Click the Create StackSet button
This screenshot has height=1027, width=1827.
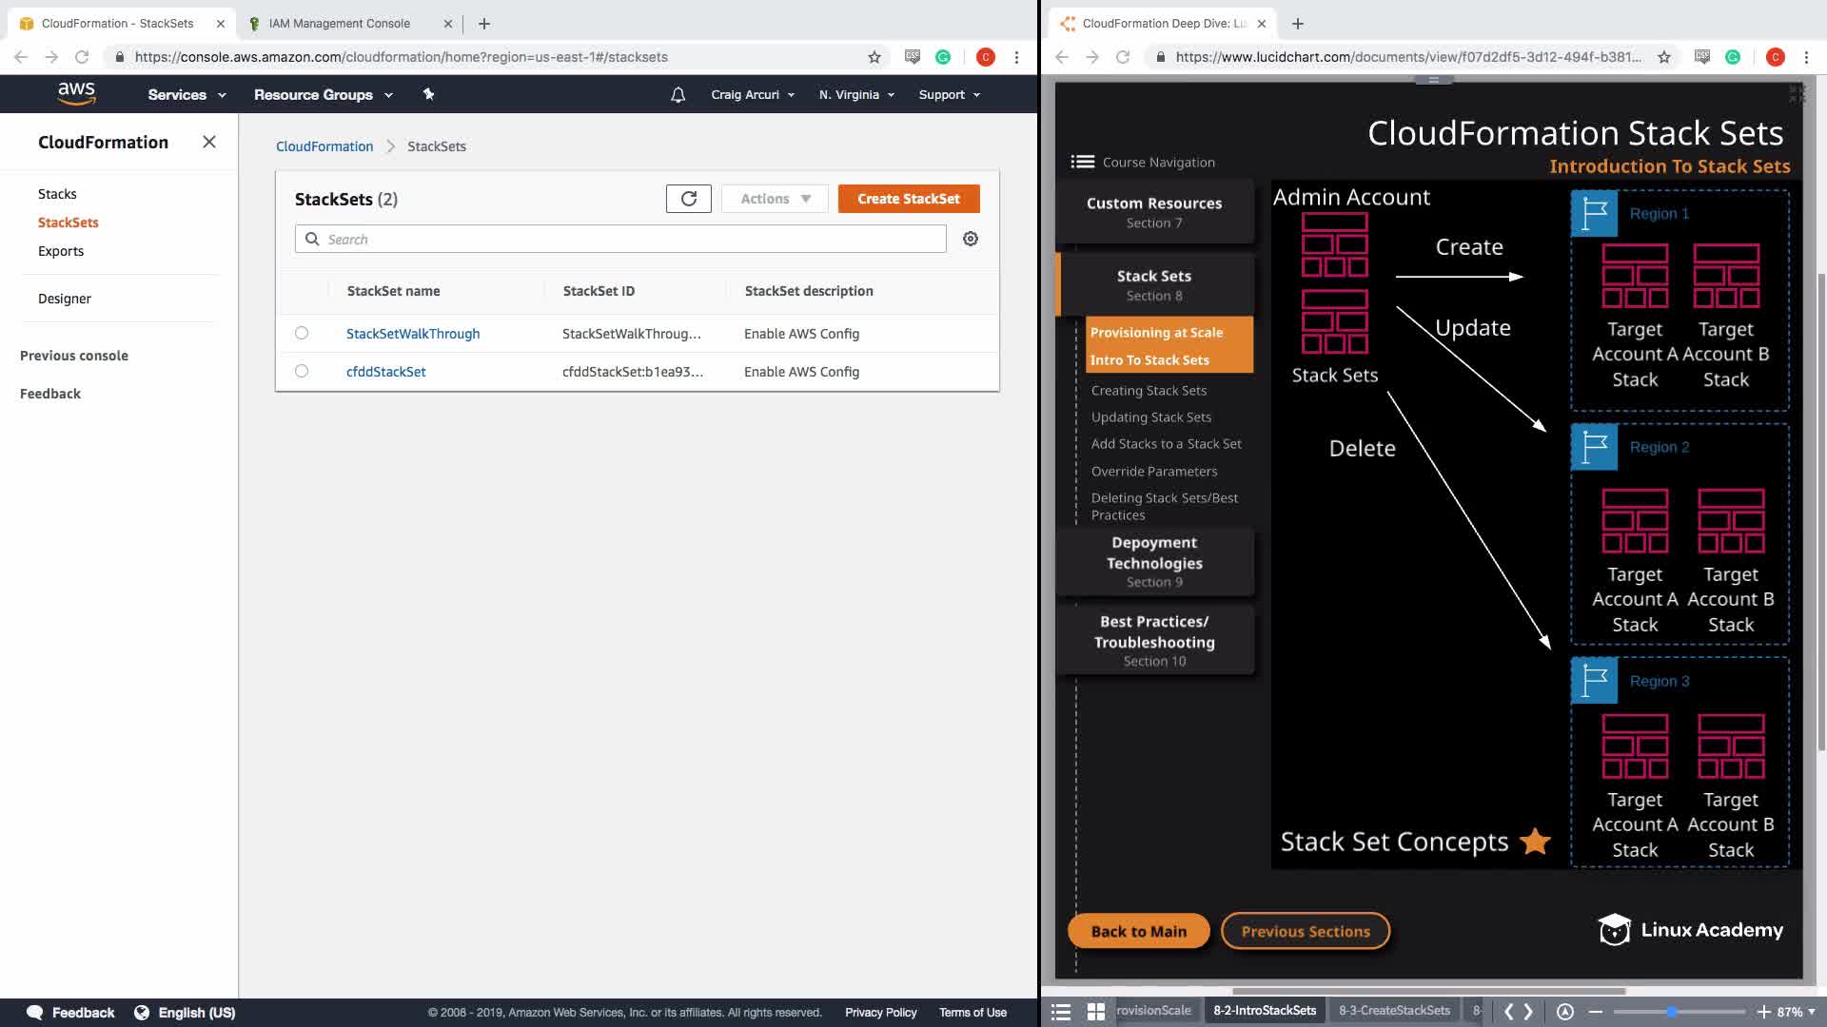[908, 199]
